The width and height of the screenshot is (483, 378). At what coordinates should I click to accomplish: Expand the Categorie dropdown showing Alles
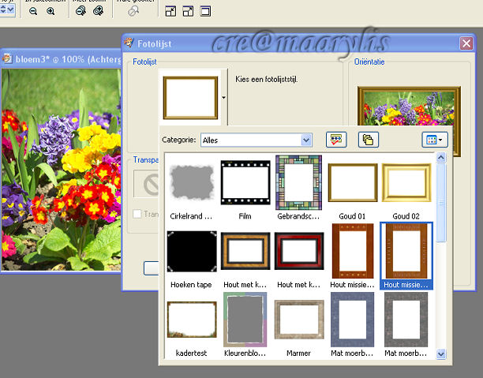pyautogui.click(x=306, y=140)
